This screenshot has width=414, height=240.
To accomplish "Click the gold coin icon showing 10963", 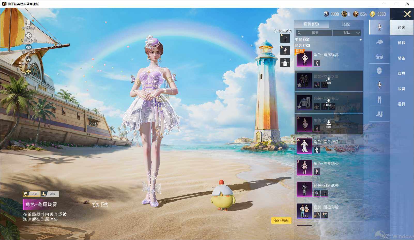I will (x=372, y=14).
